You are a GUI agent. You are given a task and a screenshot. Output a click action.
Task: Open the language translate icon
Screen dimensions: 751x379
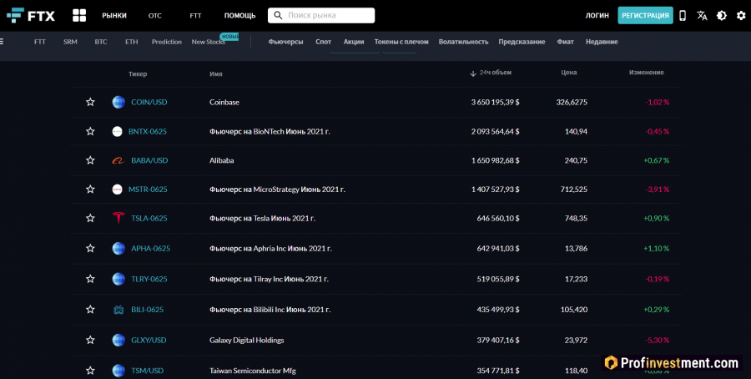point(702,15)
